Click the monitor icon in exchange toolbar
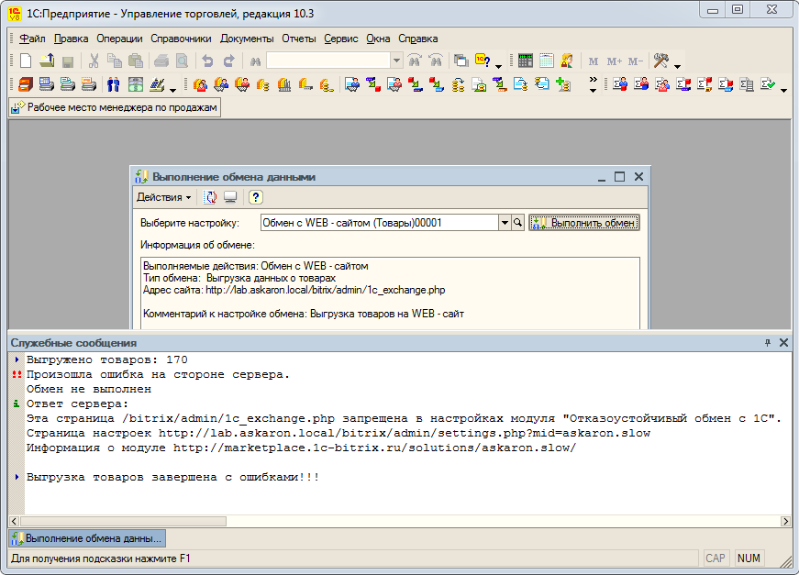 coord(230,197)
